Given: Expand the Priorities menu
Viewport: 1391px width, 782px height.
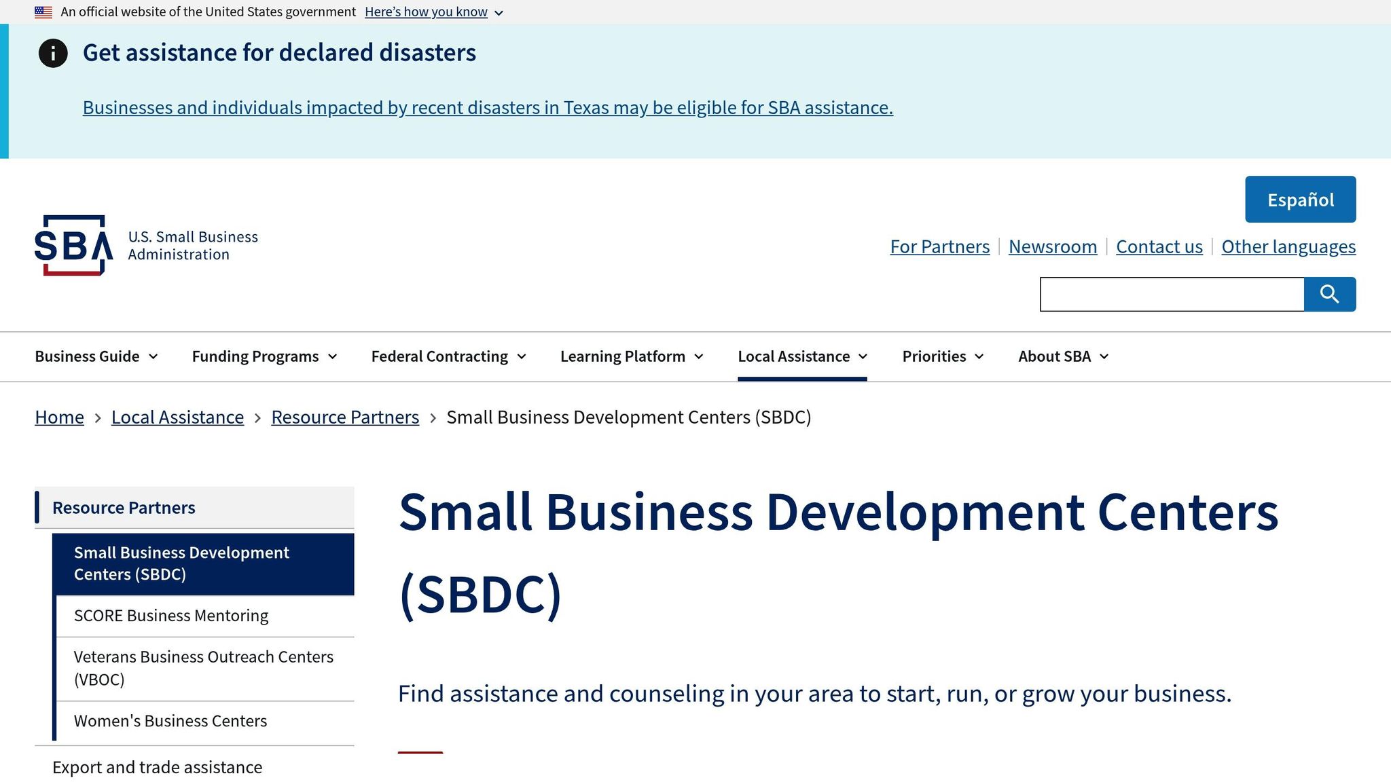Looking at the screenshot, I should click(942, 356).
